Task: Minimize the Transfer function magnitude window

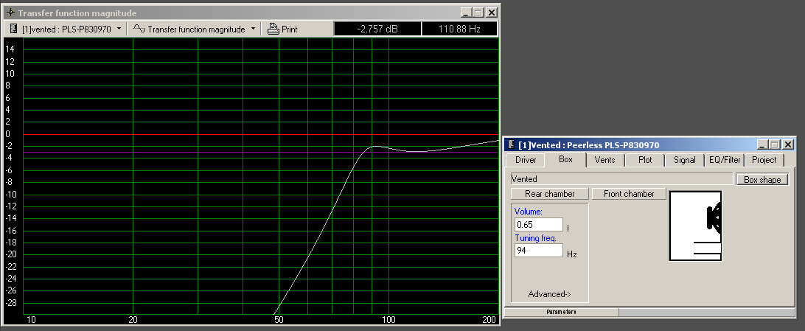Action: coord(466,13)
